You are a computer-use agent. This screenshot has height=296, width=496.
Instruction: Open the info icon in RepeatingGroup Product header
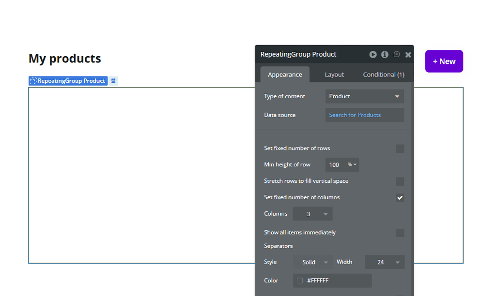[385, 54]
